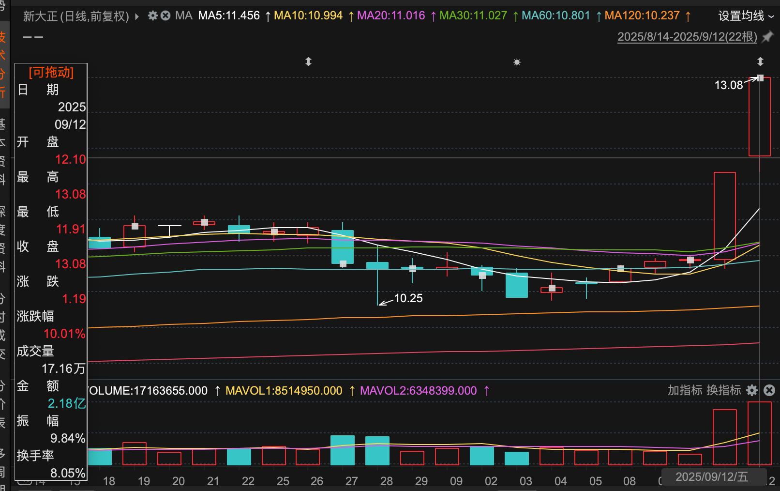Click the up-down arrow marker above 13.08 candle
The image size is (780, 491).
tap(760, 61)
